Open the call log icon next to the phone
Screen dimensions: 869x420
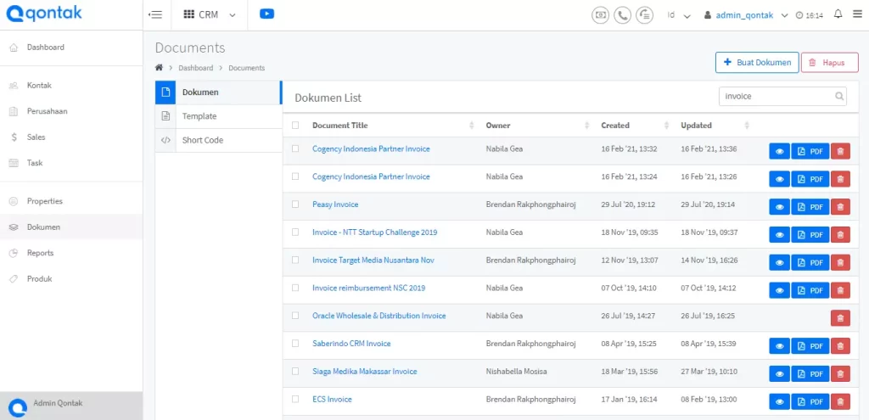[645, 15]
